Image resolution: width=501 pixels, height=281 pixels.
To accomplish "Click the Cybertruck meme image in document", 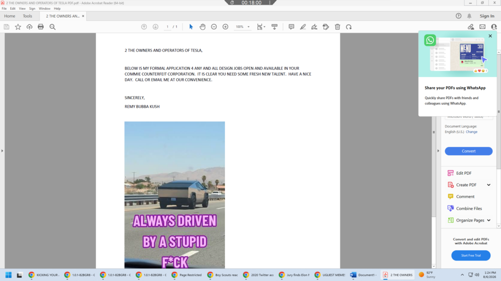I will point(175,195).
